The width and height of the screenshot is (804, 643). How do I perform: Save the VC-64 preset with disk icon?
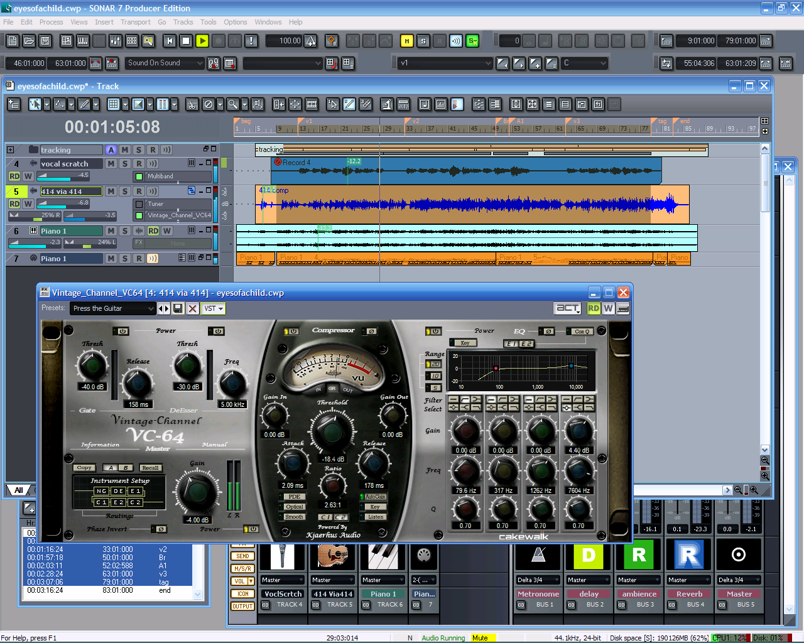click(178, 308)
